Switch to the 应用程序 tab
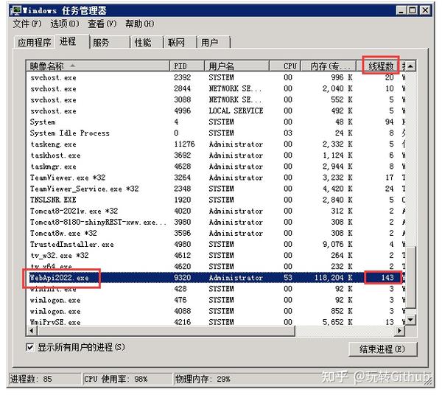Viewport: 442px width, 395px height. (35, 42)
